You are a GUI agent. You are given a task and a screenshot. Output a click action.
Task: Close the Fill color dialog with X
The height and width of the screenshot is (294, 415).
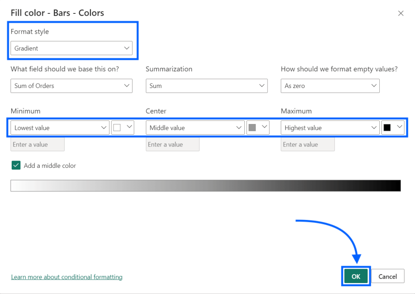coord(401,13)
